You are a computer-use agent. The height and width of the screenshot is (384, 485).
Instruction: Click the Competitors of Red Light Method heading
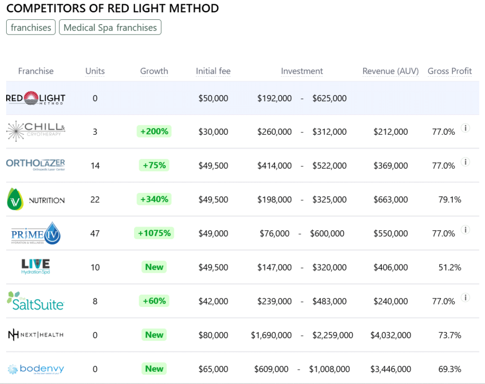113,9
